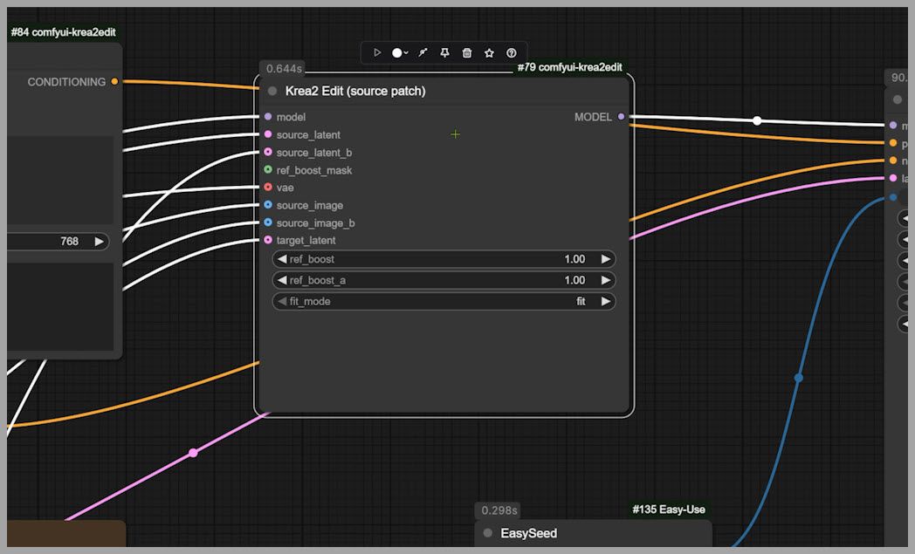This screenshot has height=554, width=915.
Task: Click the ref_boost_mask input socket
Action: 268,170
